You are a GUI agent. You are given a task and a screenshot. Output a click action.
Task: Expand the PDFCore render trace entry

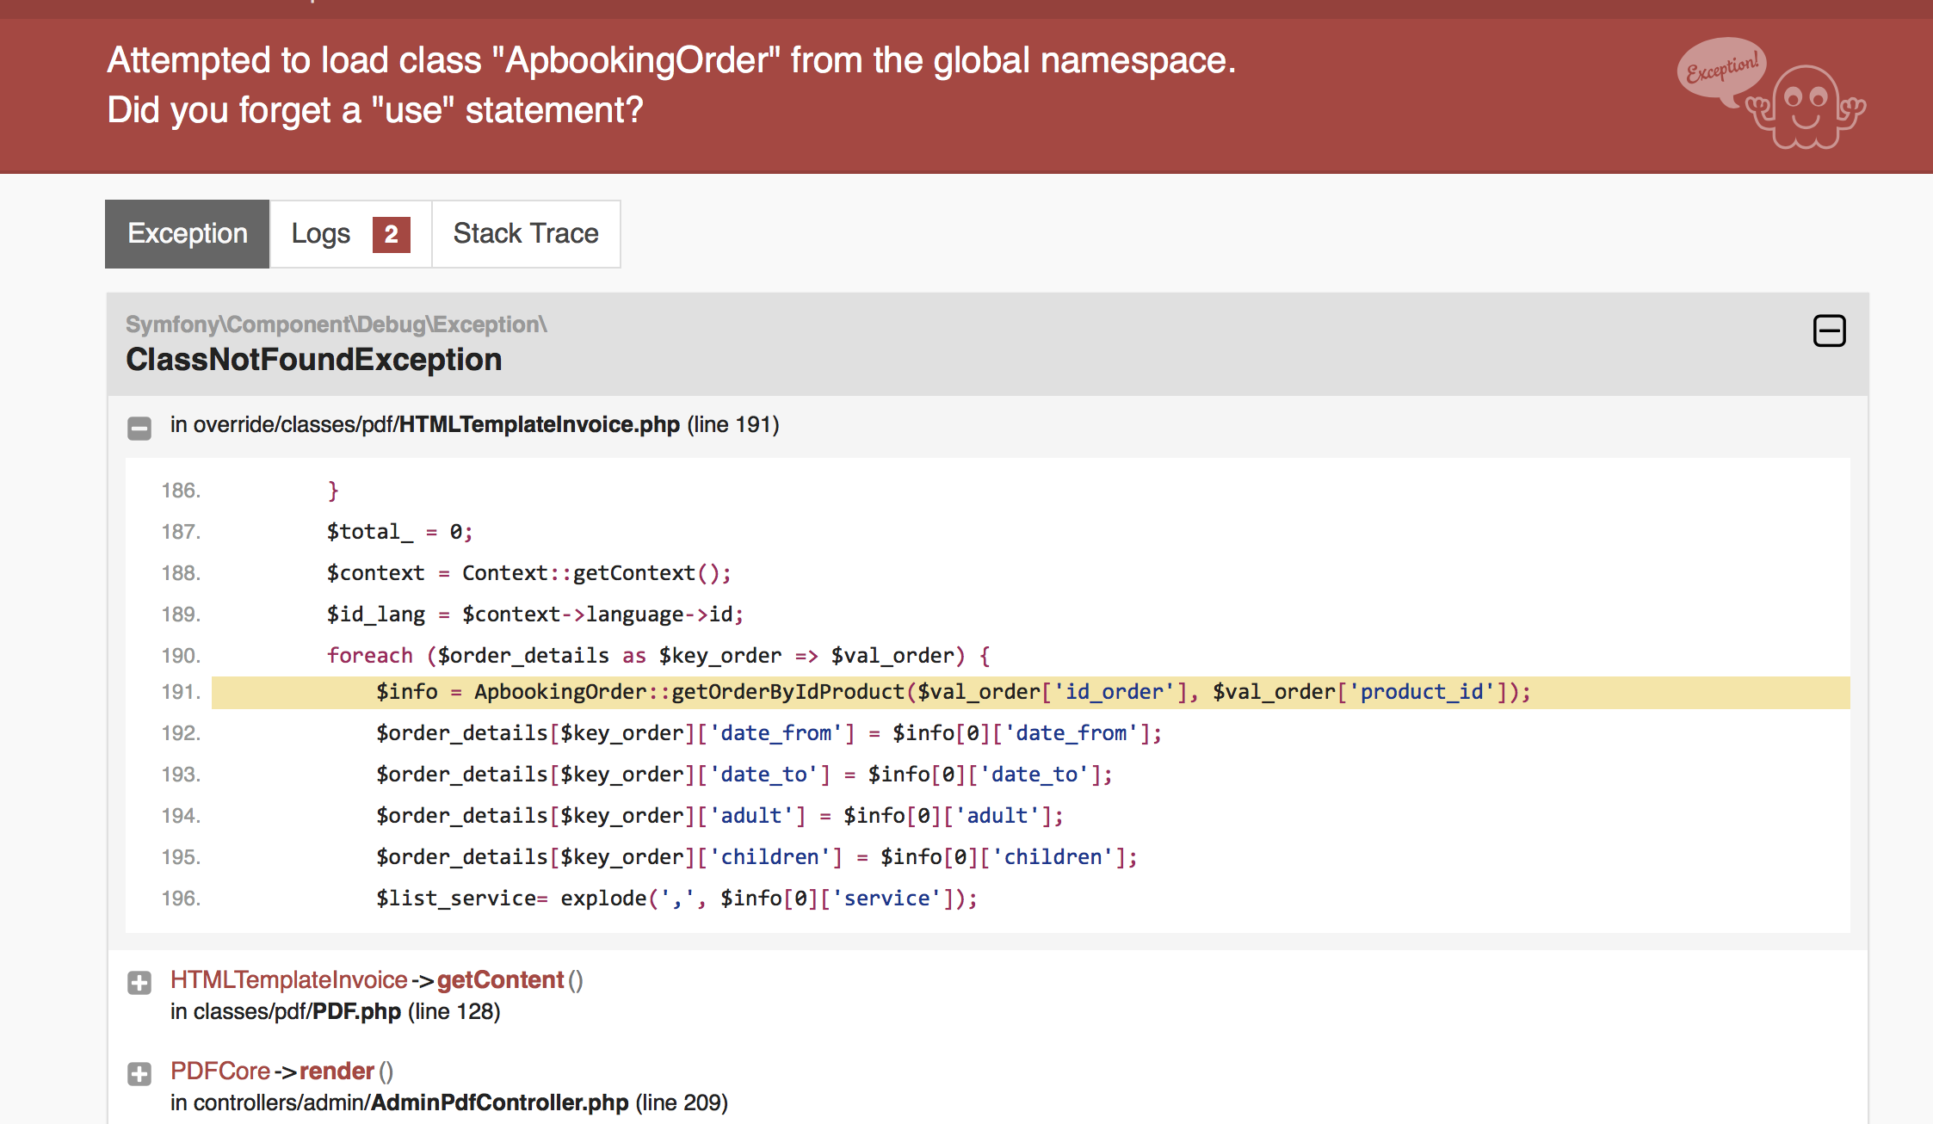click(139, 1074)
